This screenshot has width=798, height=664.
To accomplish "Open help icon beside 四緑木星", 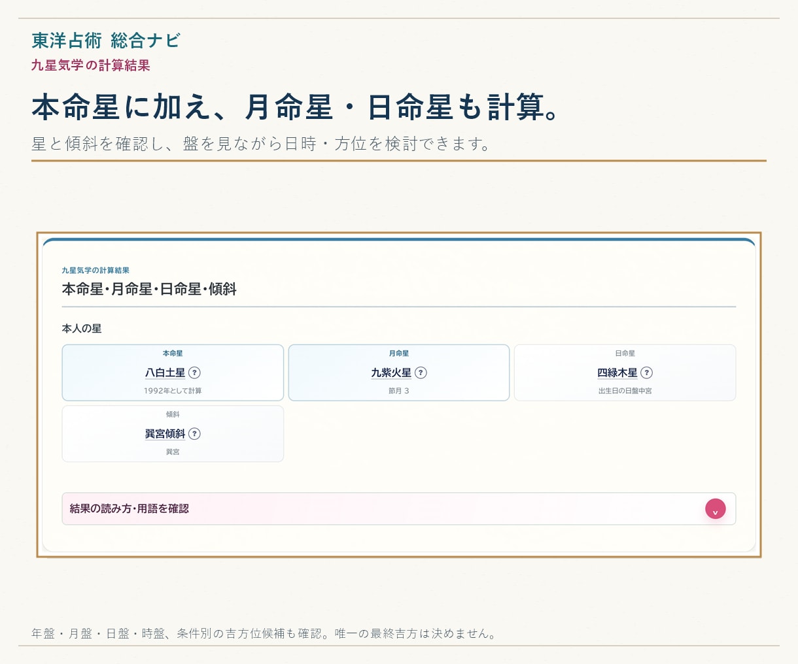I will 646,373.
